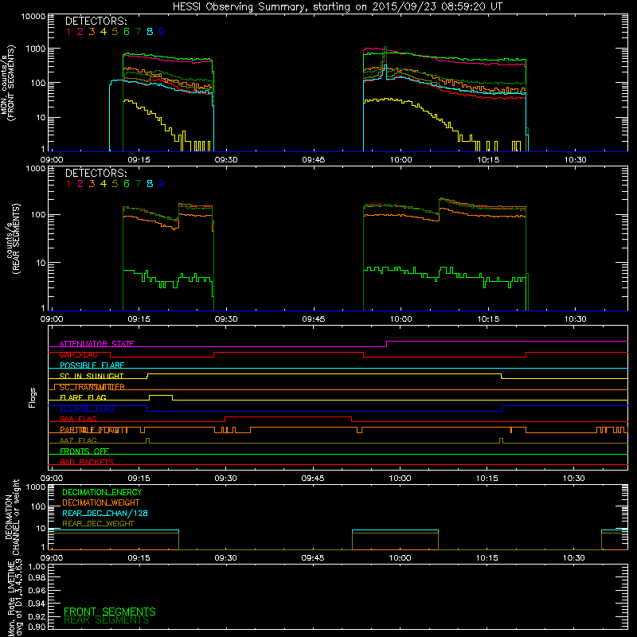Pick detector 7 in the rear segments legend
This screenshot has height=637, width=637.
click(138, 184)
